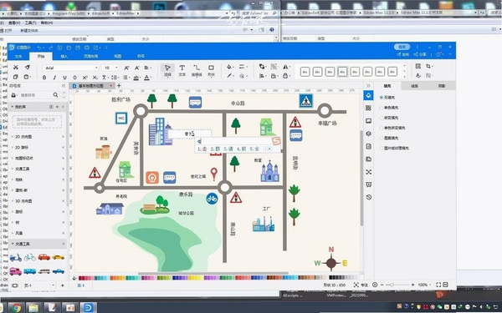502x313 pixels.
Task: Select the 单色填充 solid fill option
Action: (x=389, y=108)
